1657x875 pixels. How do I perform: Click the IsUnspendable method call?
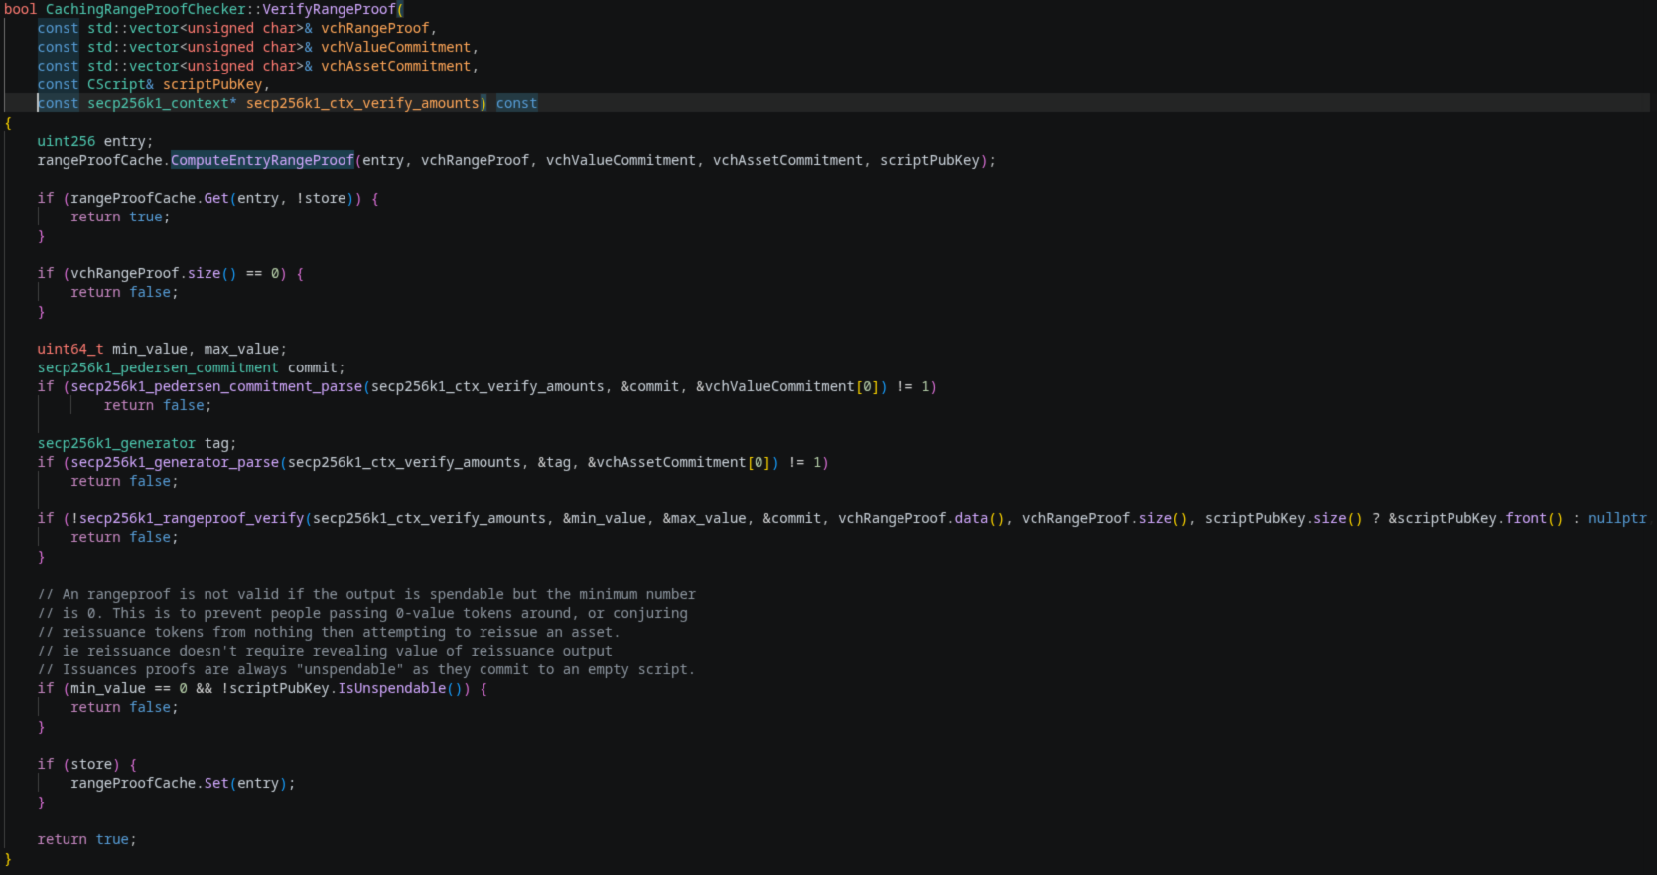[391, 688]
